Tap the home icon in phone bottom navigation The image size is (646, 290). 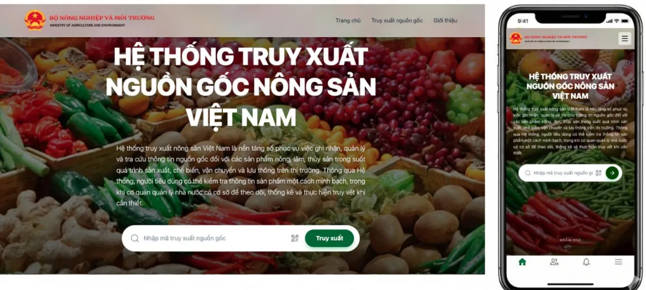click(522, 262)
